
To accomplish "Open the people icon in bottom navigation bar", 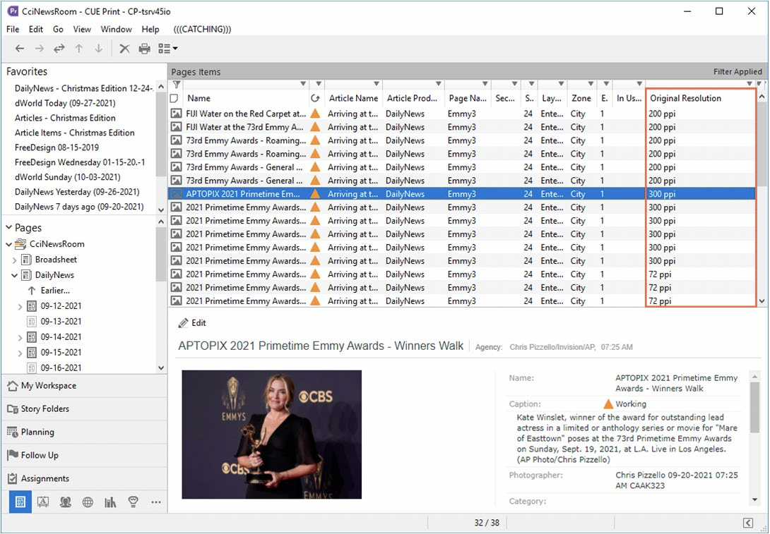I will click(x=65, y=502).
